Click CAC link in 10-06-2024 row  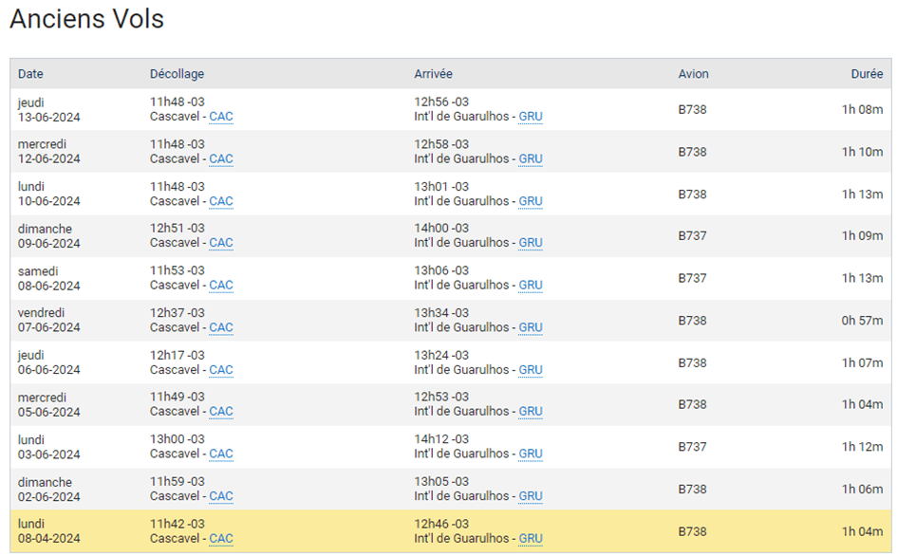tap(221, 201)
